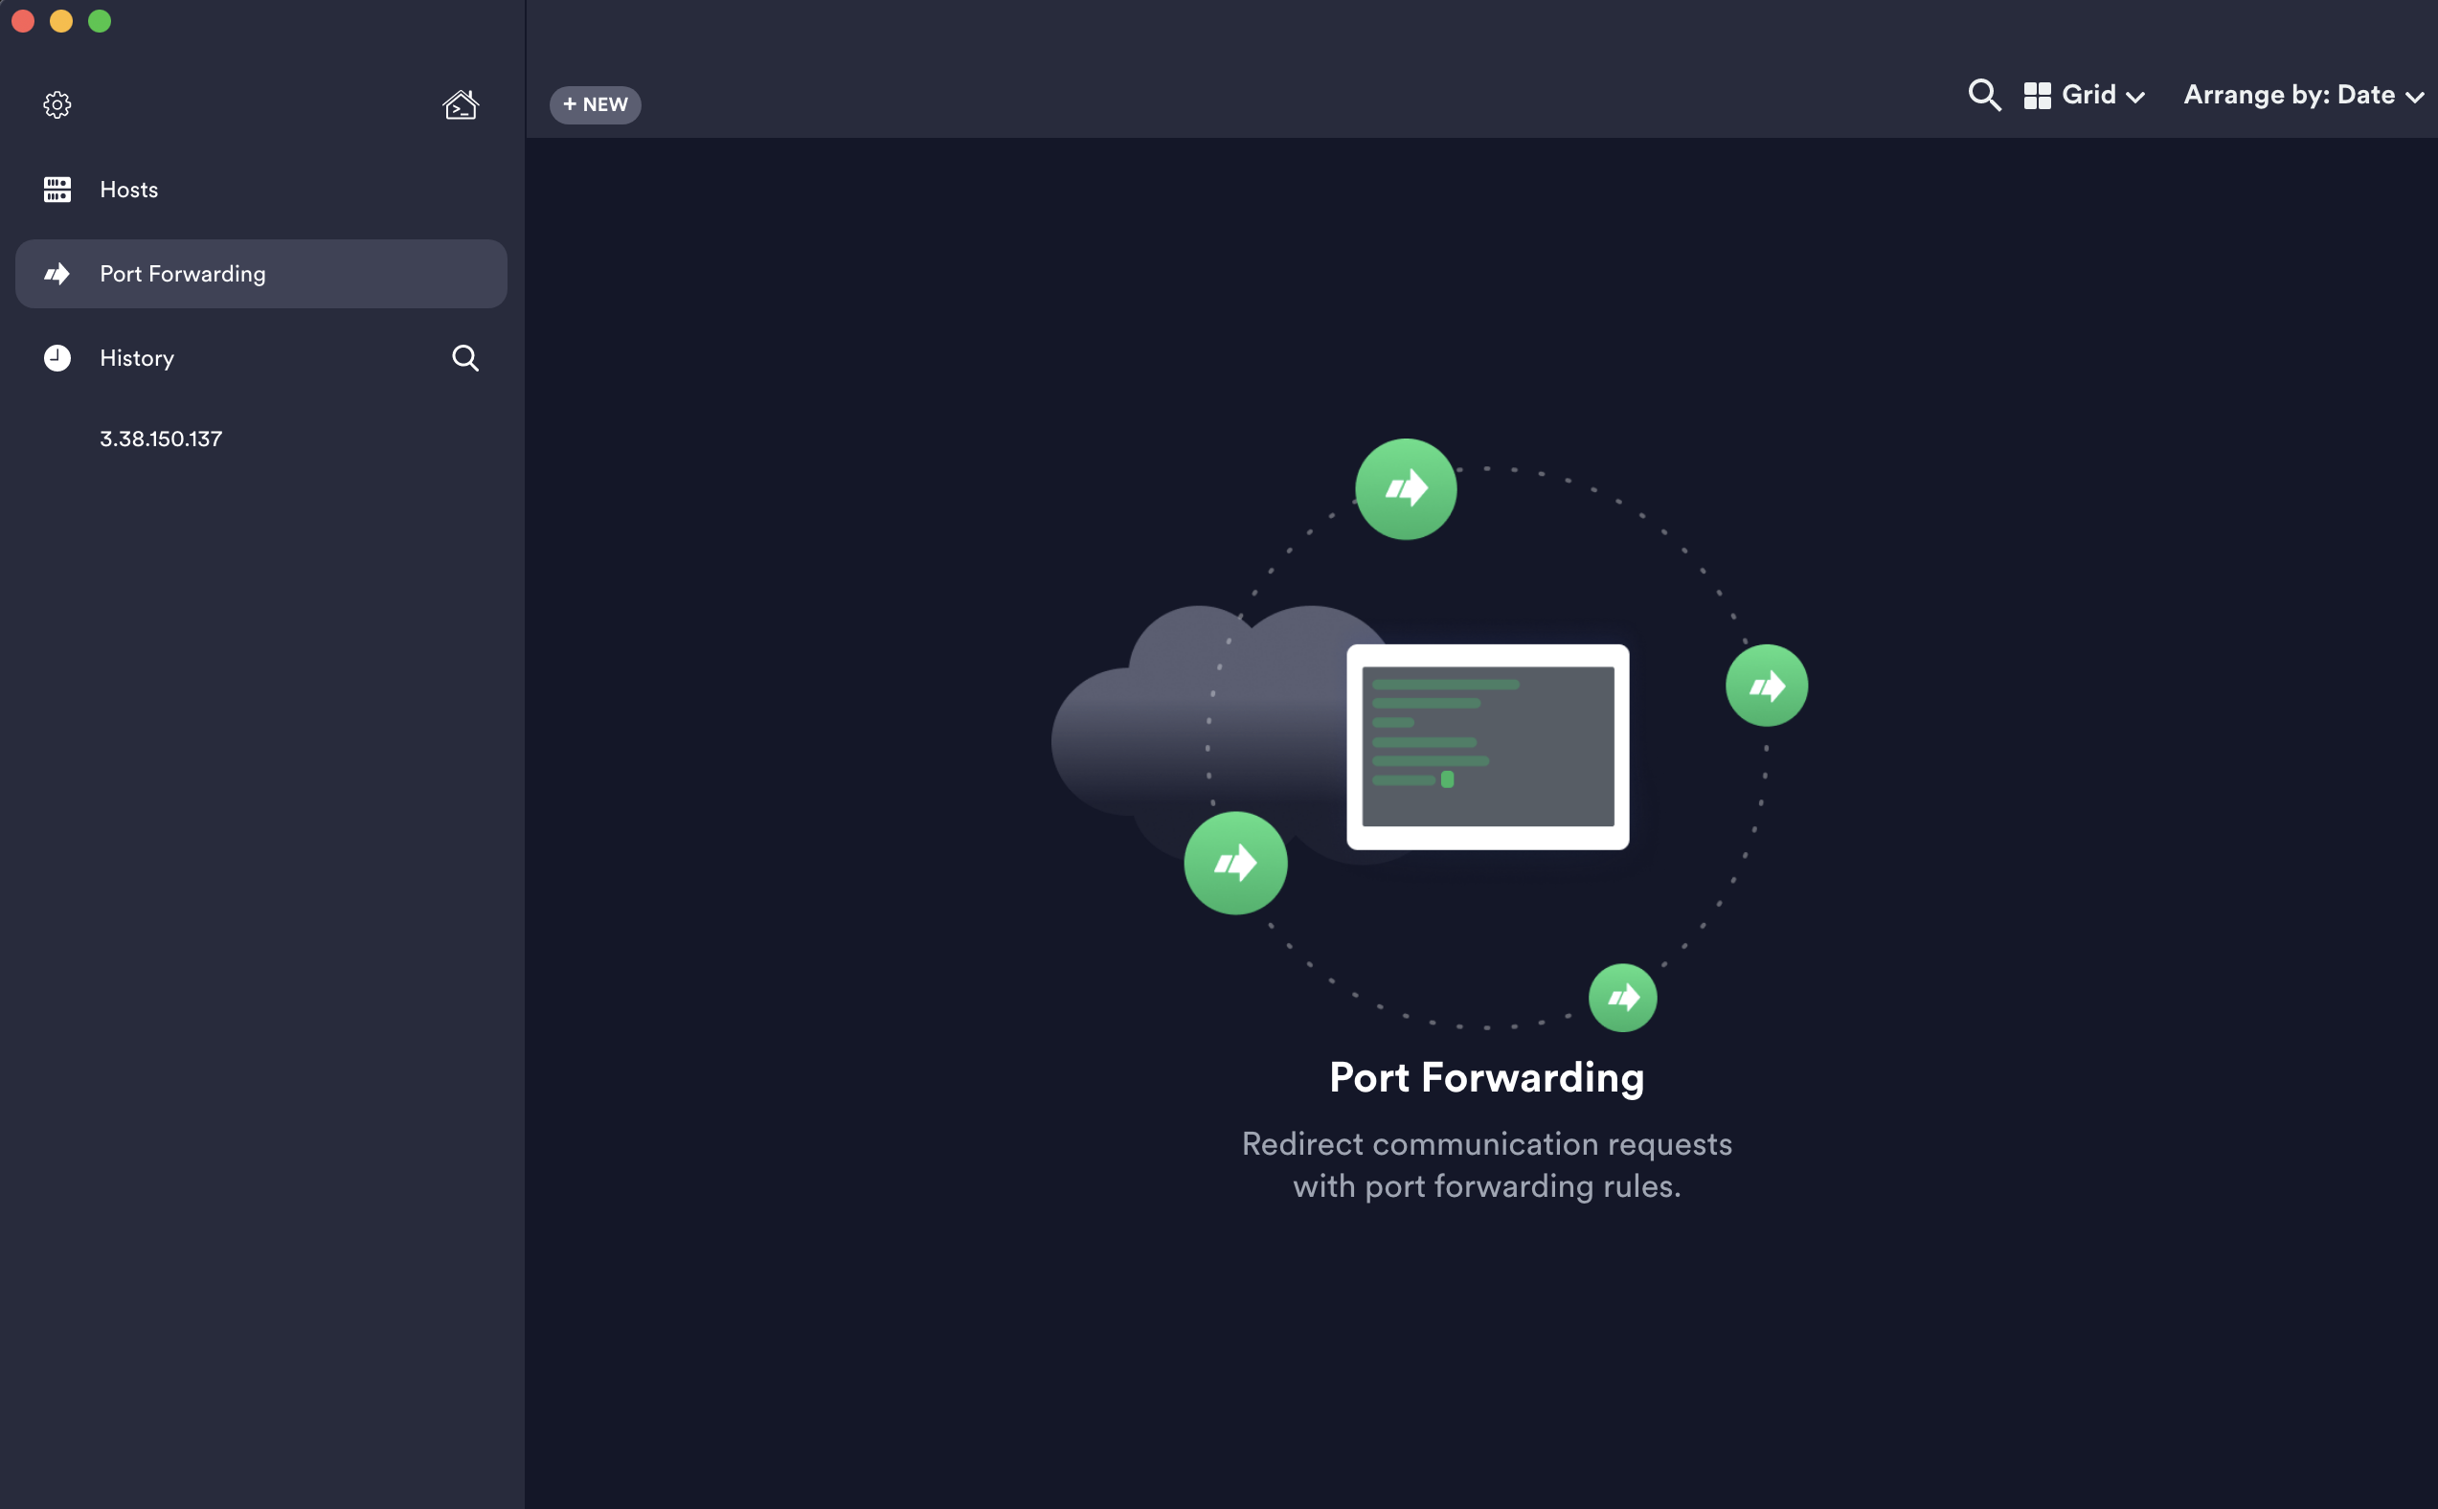Click the Hosts server icon
The image size is (2438, 1509).
(x=56, y=190)
